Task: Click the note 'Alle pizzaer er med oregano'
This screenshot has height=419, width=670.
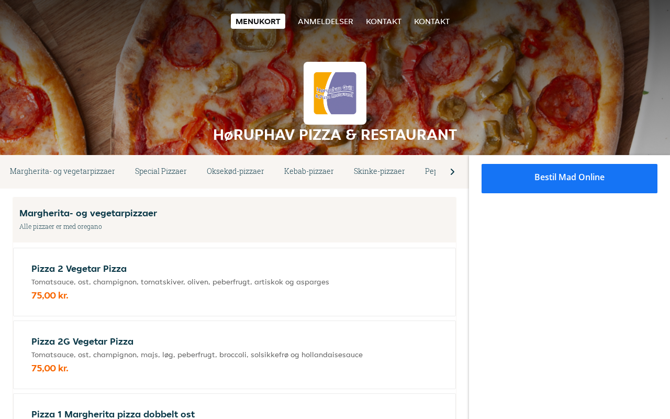Action: click(61, 227)
